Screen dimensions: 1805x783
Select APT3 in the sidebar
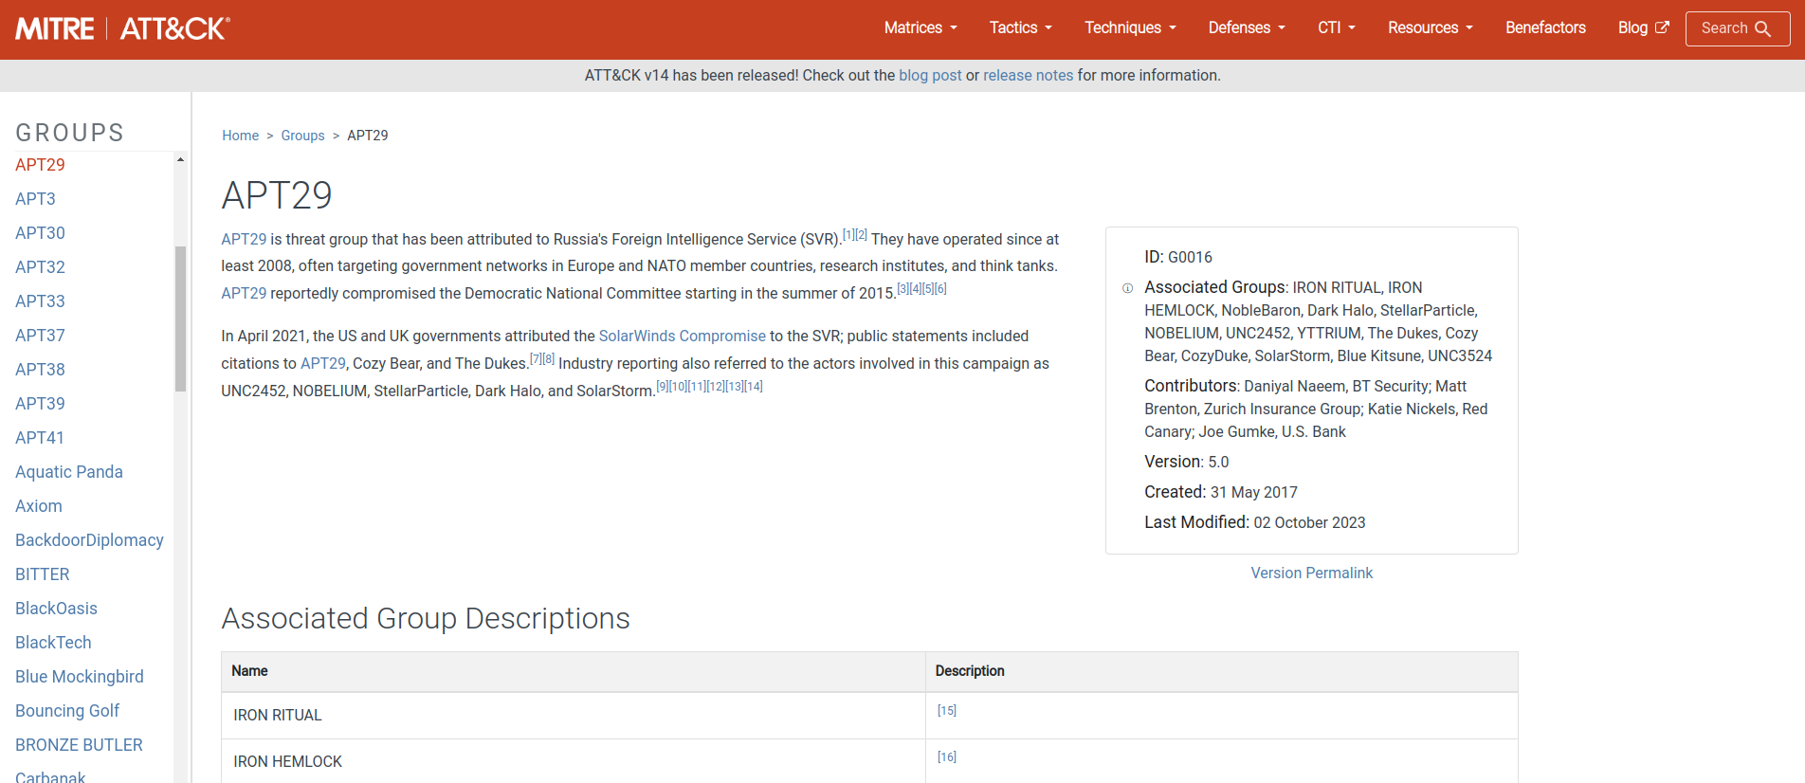point(35,199)
